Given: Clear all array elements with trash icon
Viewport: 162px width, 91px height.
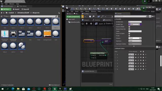Looking at the screenshot, I should click(x=143, y=52).
